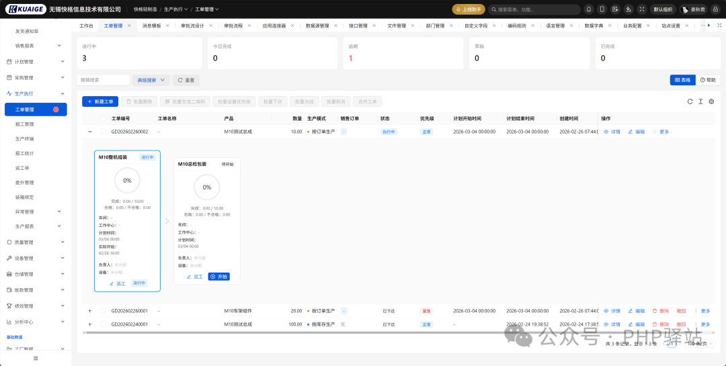Expand 设备管理 in the sidebar
Screen dimensions: 726x366
(36, 258)
